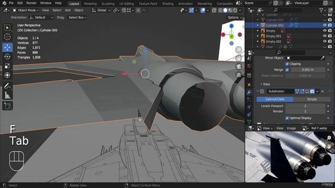This screenshot has width=335, height=188.
Task: Toggle snapping magnet icon
Action: [124, 10]
